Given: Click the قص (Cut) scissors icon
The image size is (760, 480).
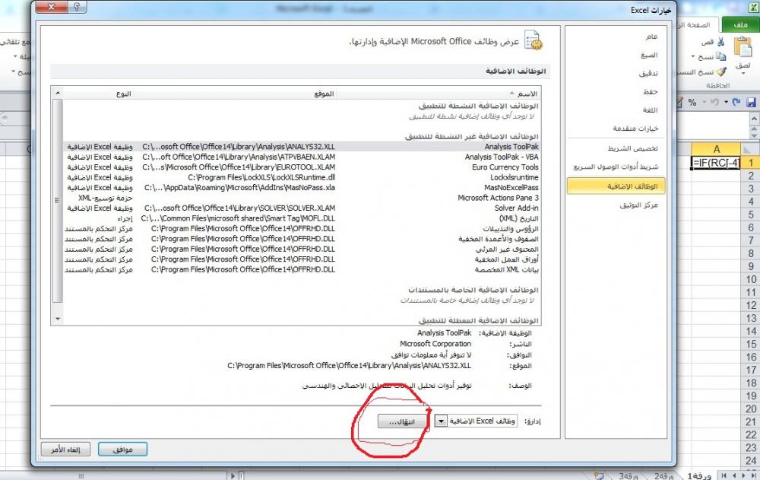Looking at the screenshot, I should (x=720, y=43).
